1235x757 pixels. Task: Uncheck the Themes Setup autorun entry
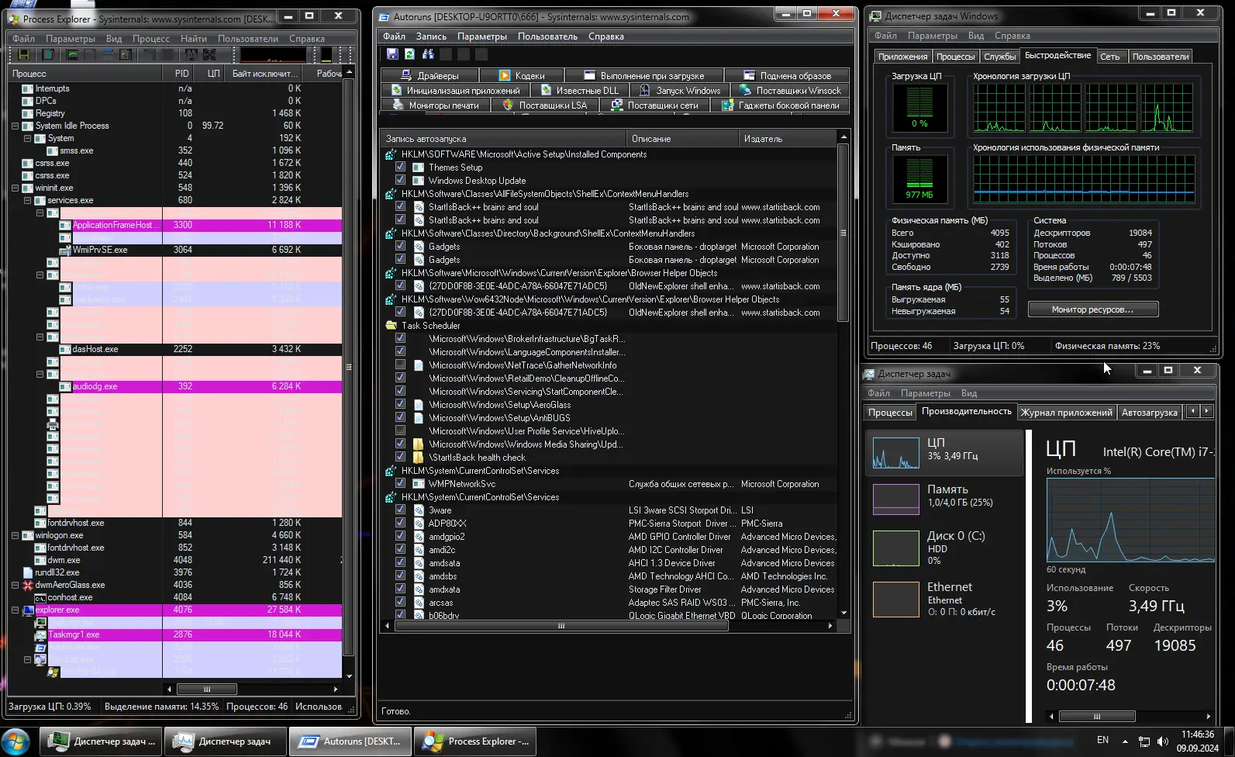401,168
